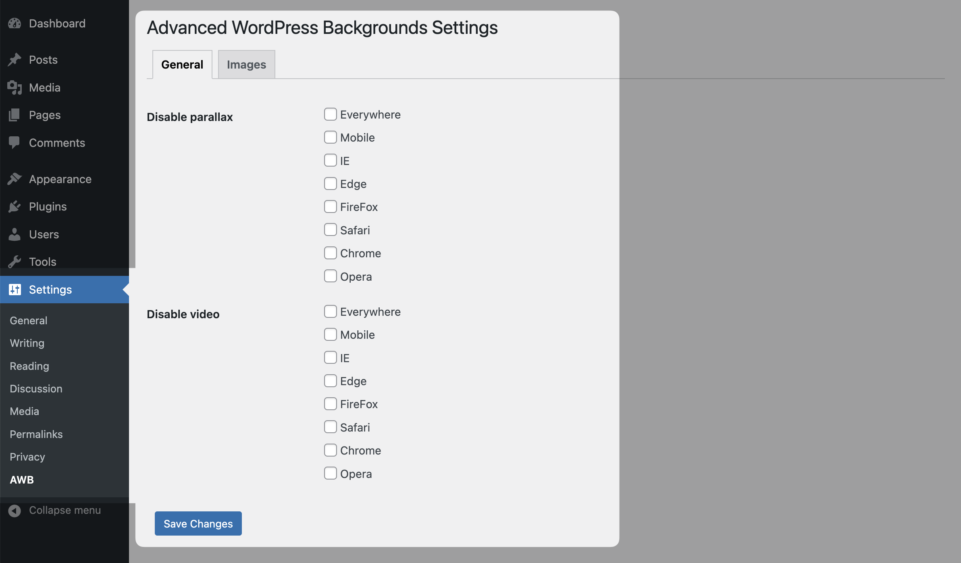Open General under Settings submenu

[x=29, y=321]
